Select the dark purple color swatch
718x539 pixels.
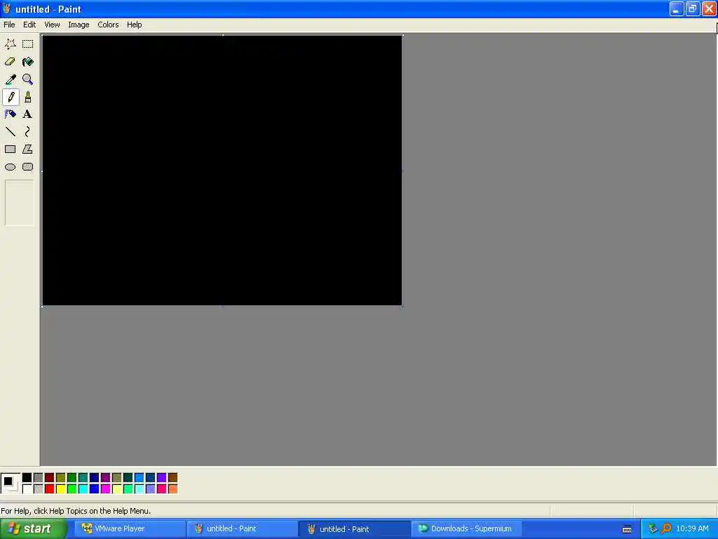pos(106,477)
